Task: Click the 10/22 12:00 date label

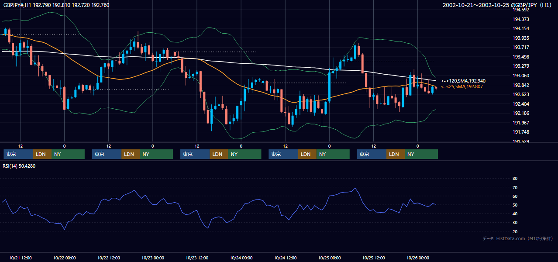Action: (108, 258)
